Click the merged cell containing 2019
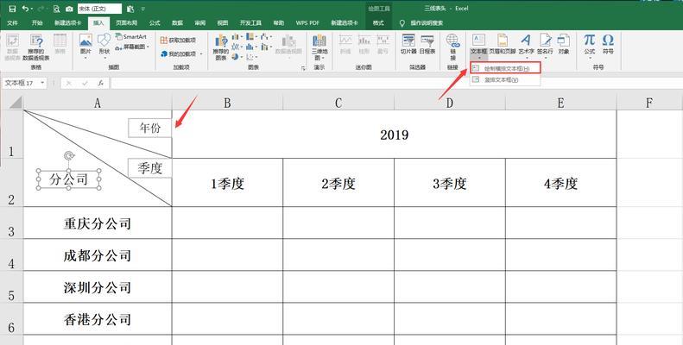Screen dimensions: 683x345 coord(395,135)
